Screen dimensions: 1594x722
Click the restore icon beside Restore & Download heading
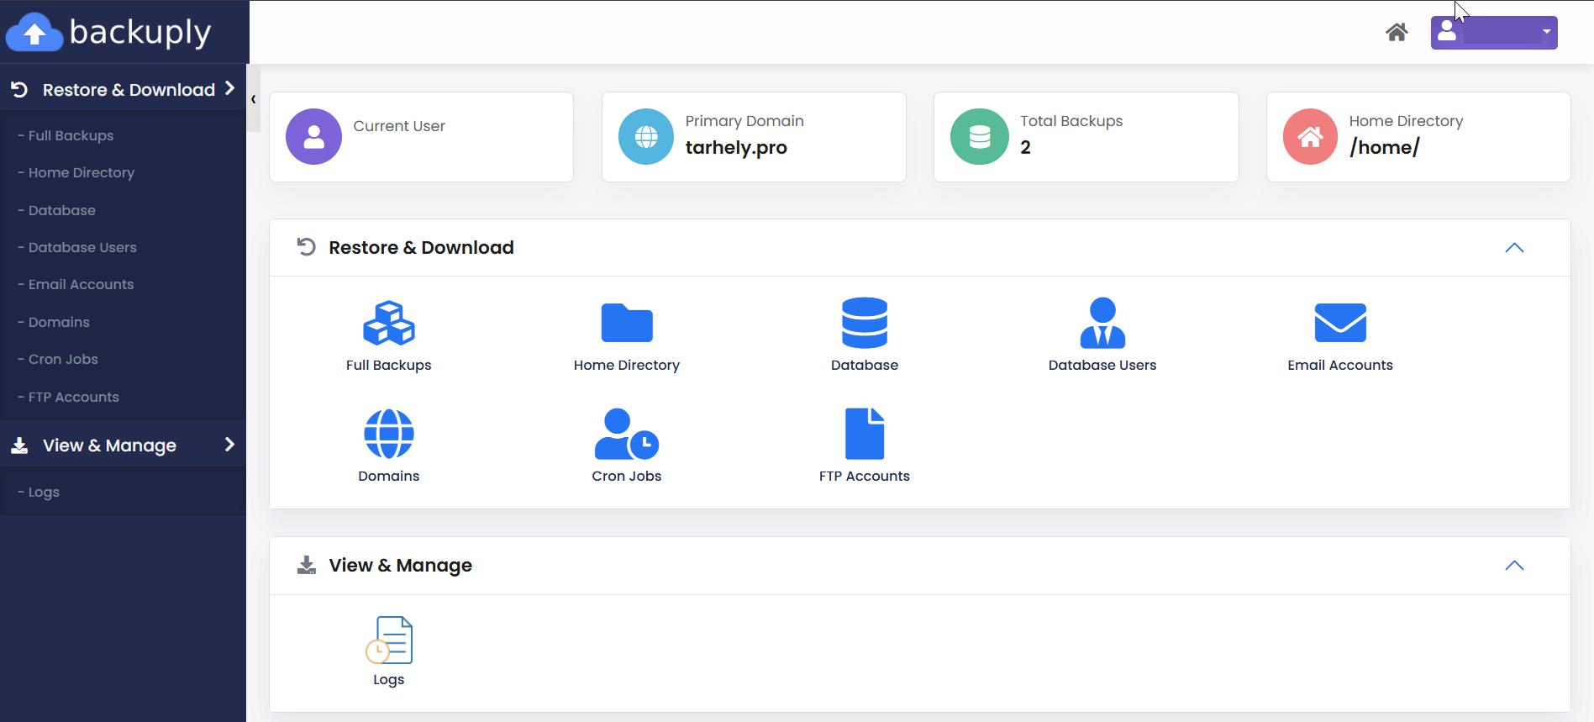click(x=307, y=246)
